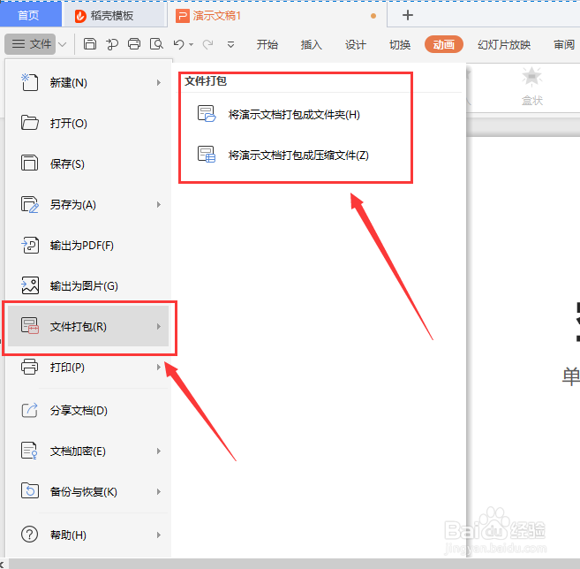Click the package-to-zip icon
Image resolution: width=580 pixels, height=569 pixels.
click(x=207, y=154)
